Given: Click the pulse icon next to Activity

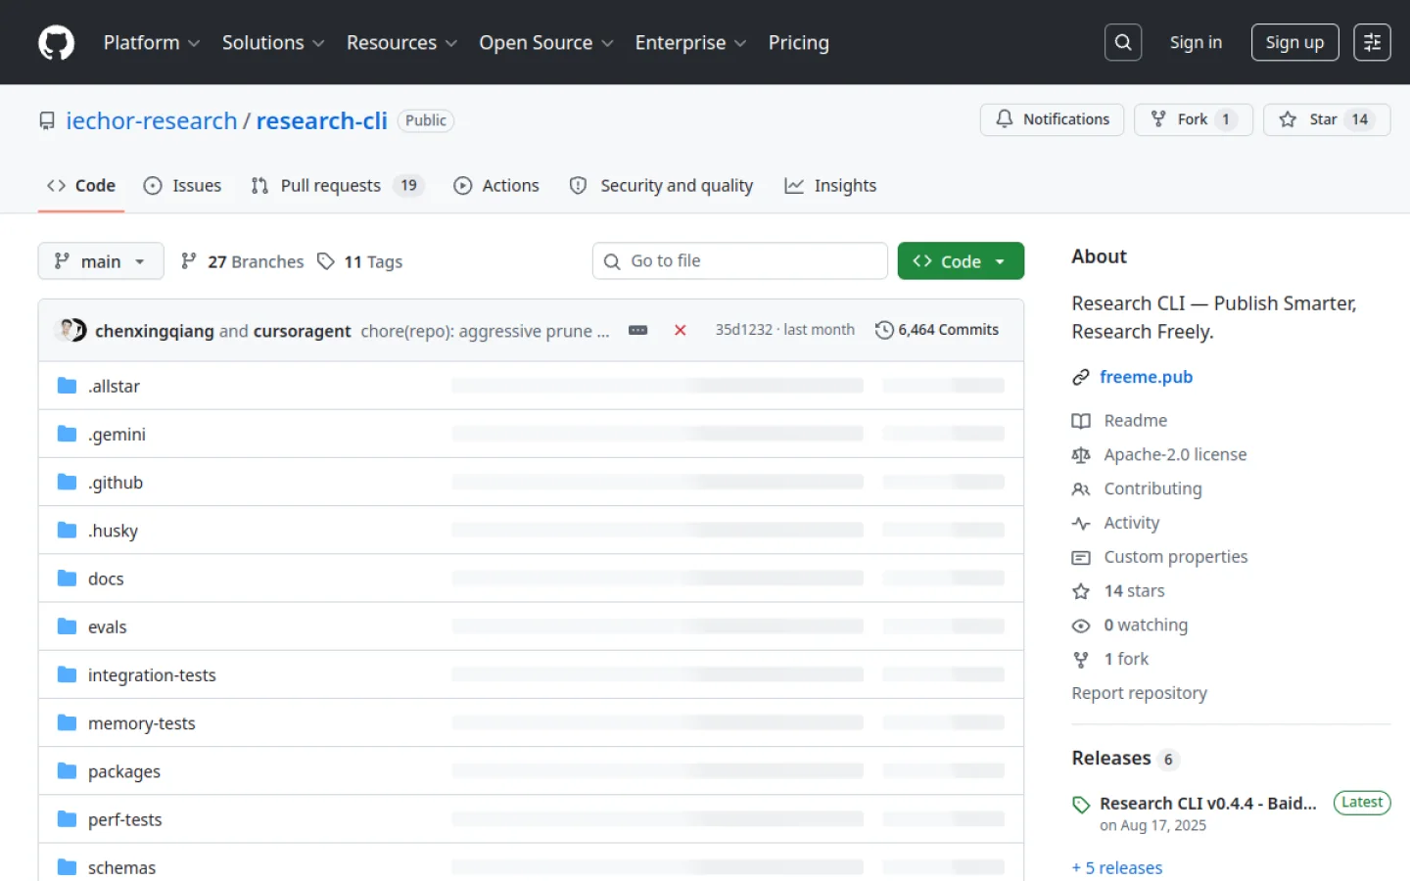Looking at the screenshot, I should [x=1081, y=524].
